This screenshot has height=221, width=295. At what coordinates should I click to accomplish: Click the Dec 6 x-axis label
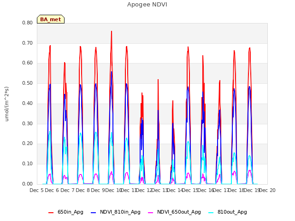[52, 190]
